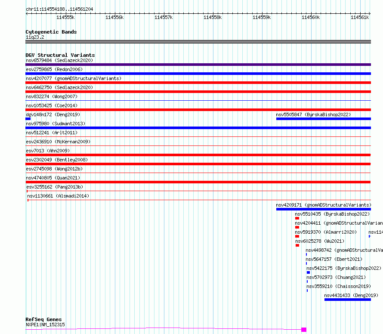Click the gray 11q23.2 cytogenetic band bar
The height and width of the screenshot is (334, 383).
(x=198, y=42)
